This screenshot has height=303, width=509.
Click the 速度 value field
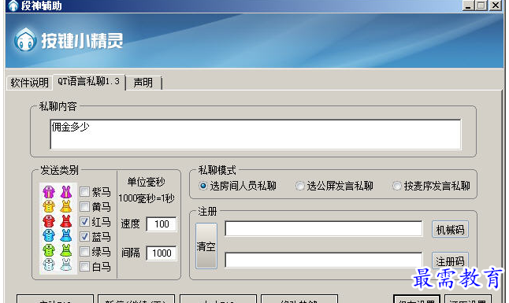coord(162,224)
